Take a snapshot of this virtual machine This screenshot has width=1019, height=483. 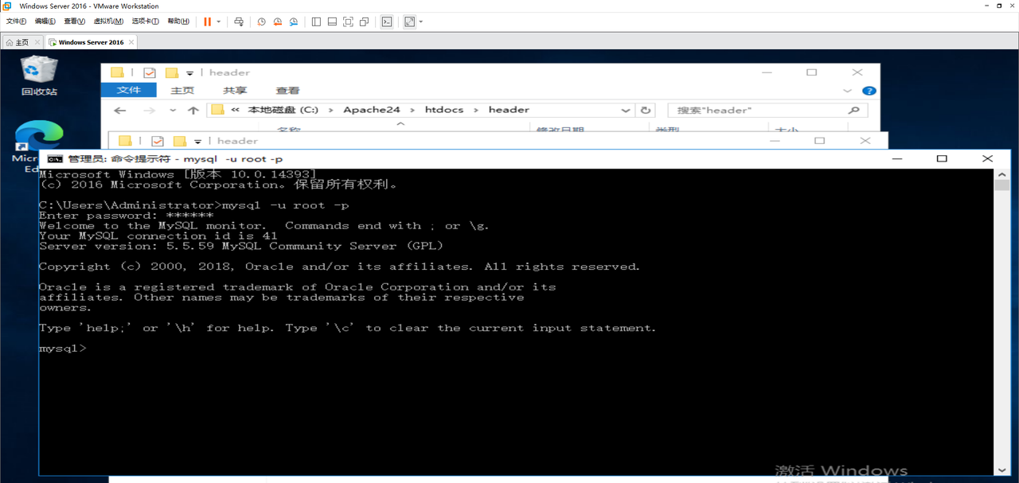tap(261, 21)
